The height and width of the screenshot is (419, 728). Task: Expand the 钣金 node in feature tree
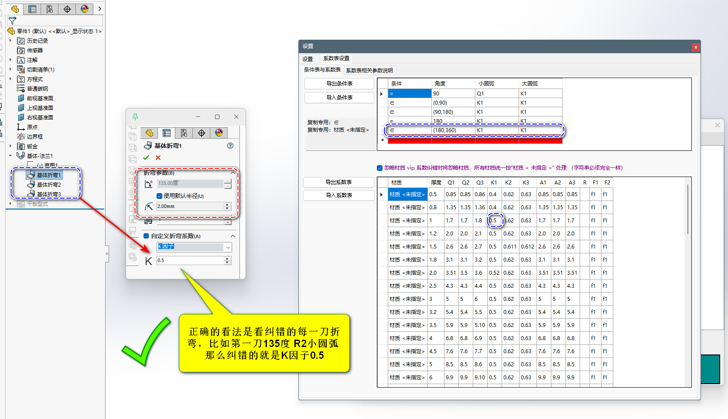[x=10, y=146]
